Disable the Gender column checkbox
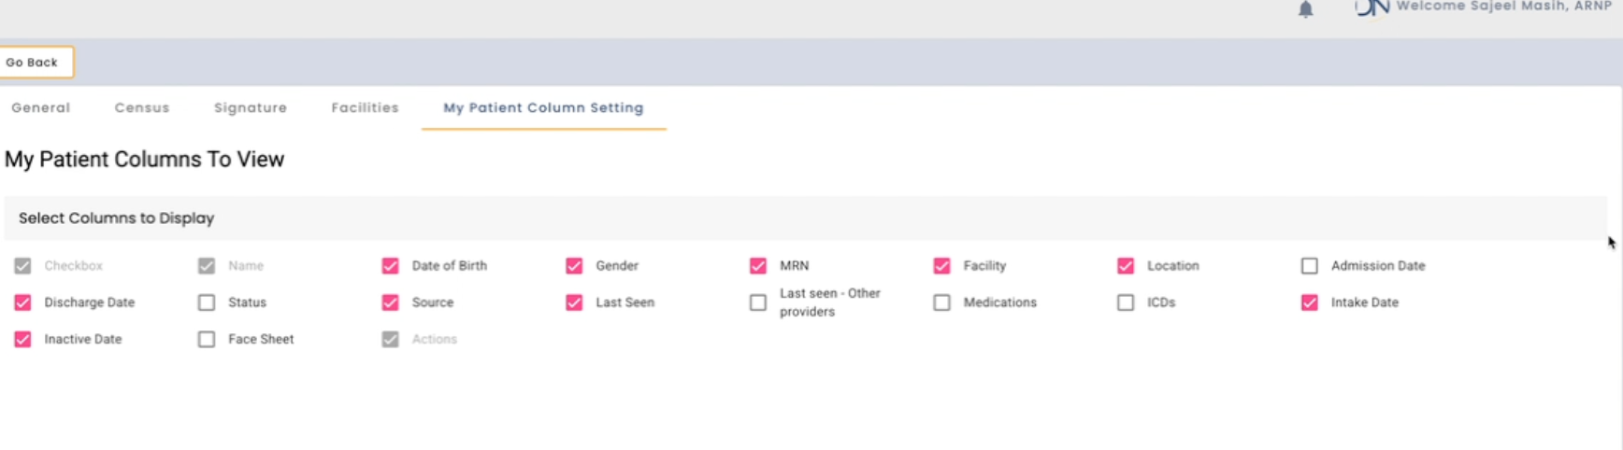 click(x=574, y=266)
